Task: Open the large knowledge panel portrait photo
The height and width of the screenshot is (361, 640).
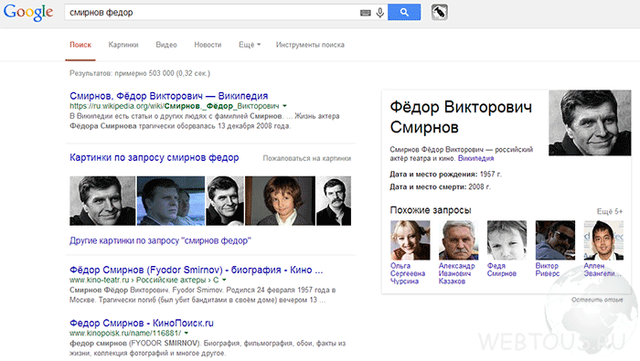Action: click(590, 122)
